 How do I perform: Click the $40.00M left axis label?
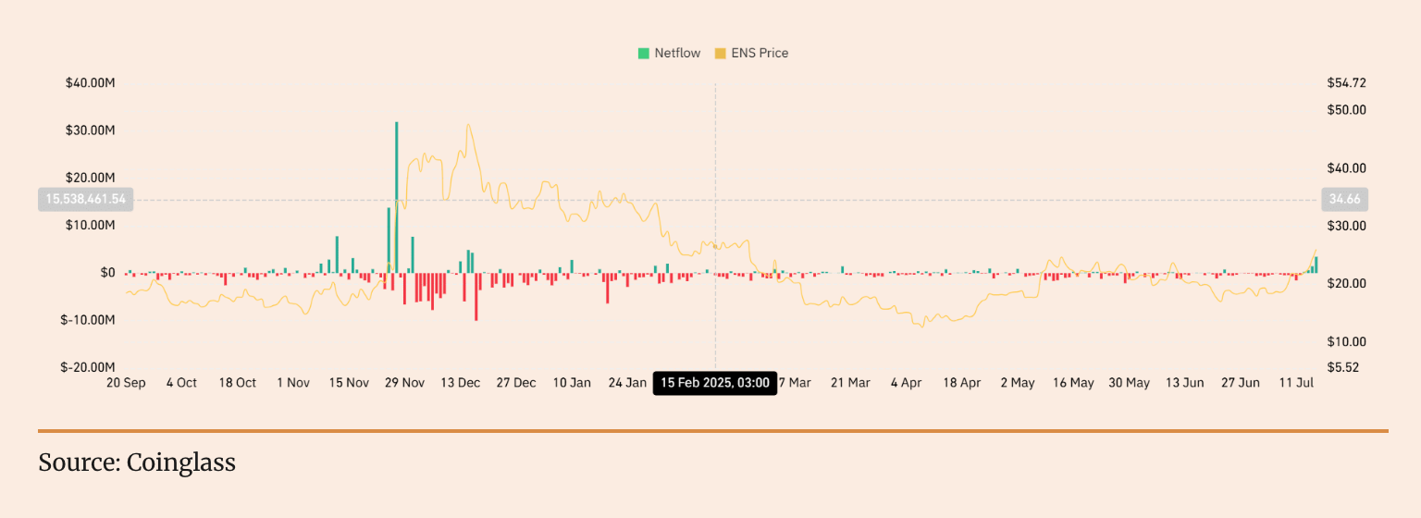click(90, 83)
